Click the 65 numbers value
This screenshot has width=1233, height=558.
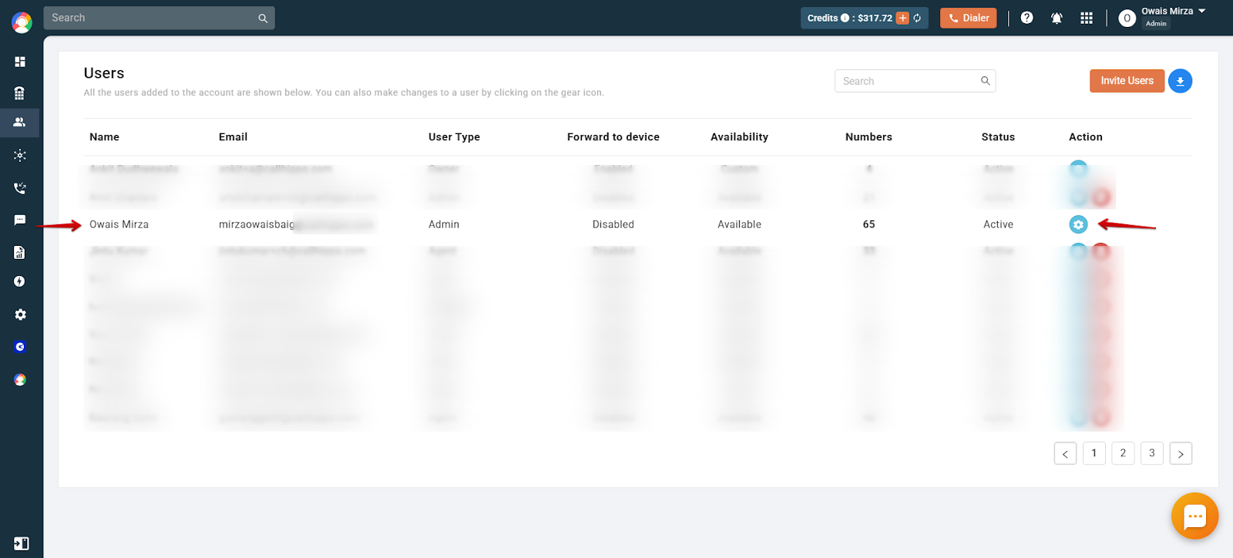pos(868,224)
